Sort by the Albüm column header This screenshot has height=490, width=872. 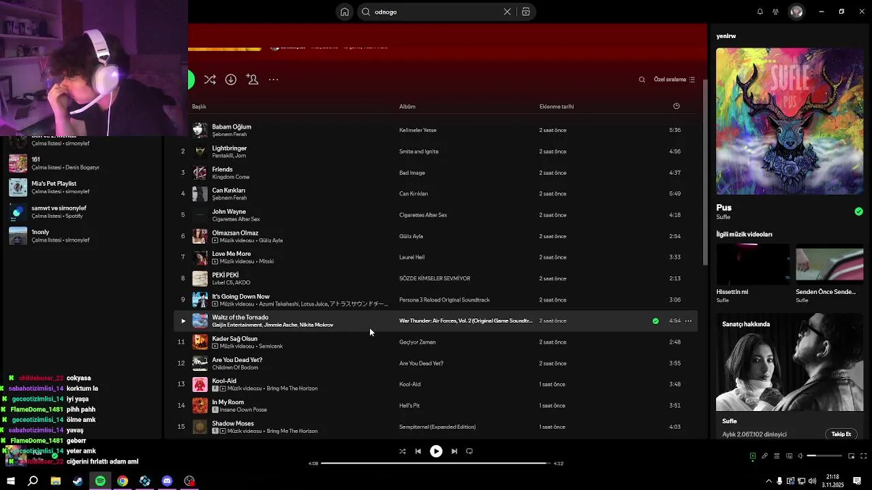[x=407, y=107]
